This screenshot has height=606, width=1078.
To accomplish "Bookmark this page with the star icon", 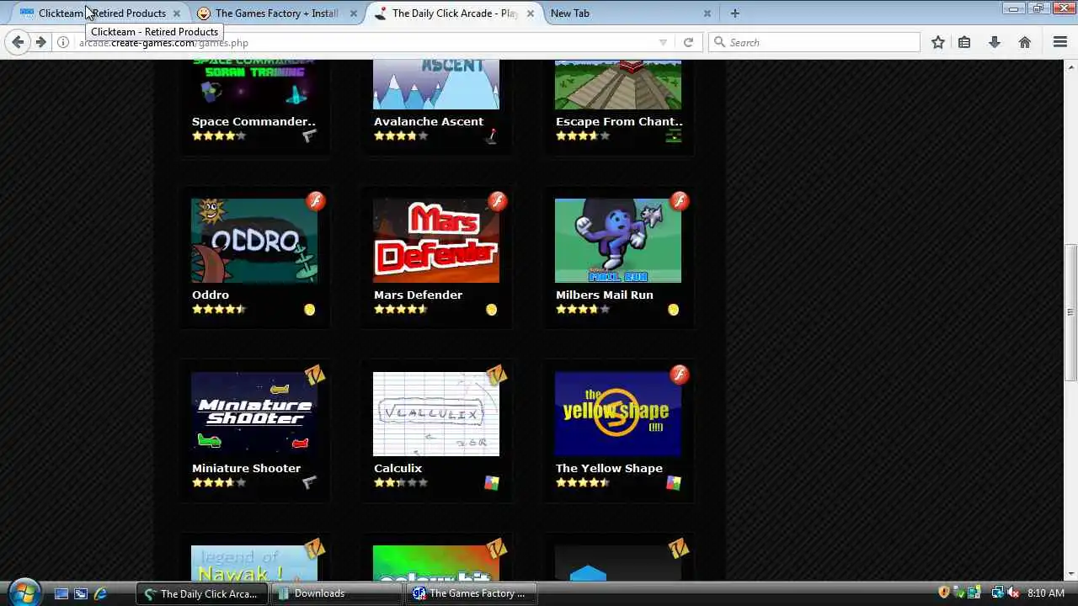I will pyautogui.click(x=938, y=42).
